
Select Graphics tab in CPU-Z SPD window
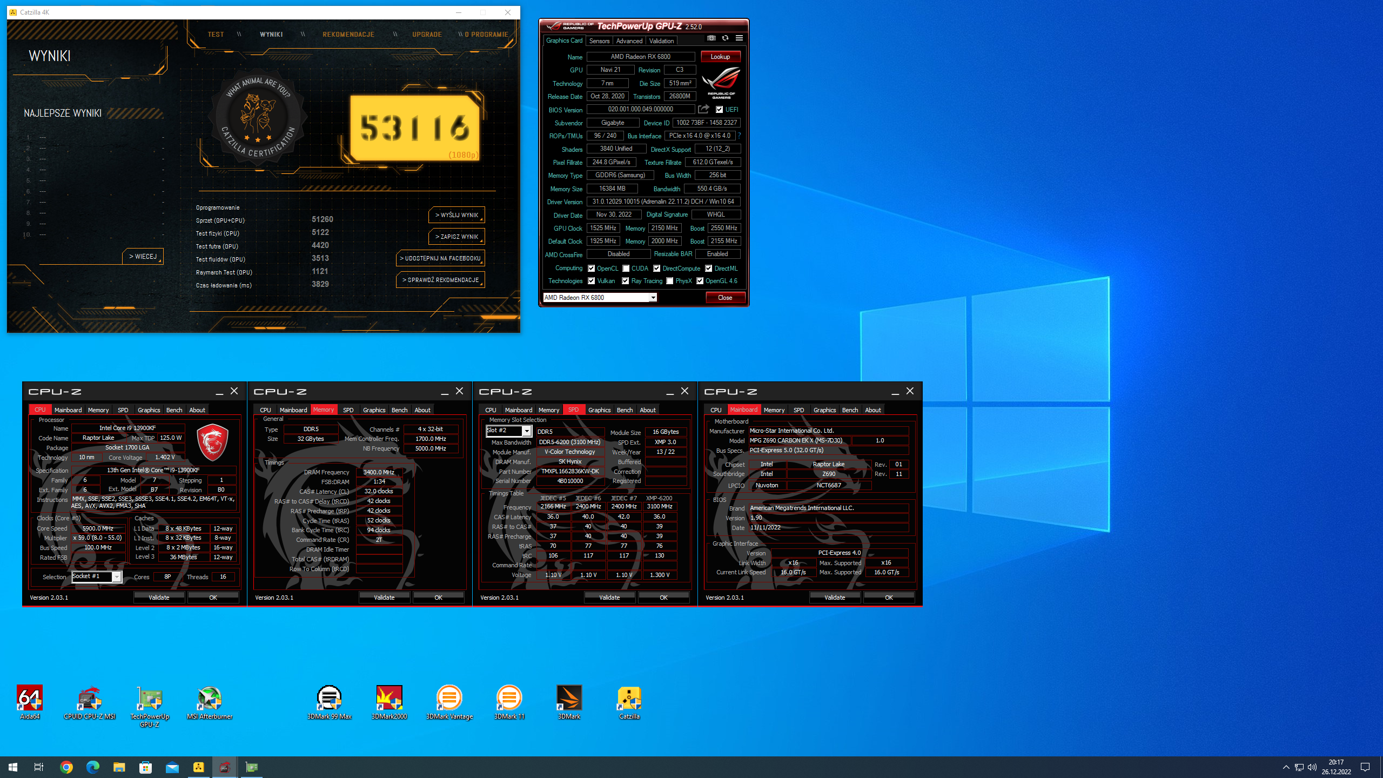pyautogui.click(x=599, y=410)
